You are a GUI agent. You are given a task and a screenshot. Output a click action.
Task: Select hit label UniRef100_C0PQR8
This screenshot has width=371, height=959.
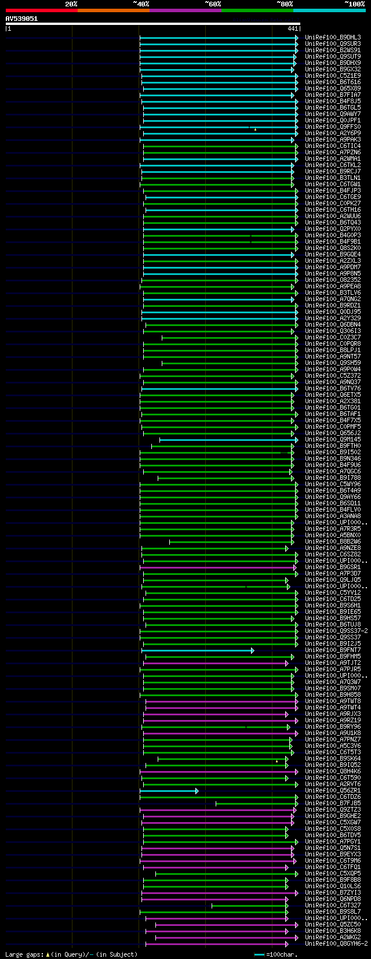[333, 344]
